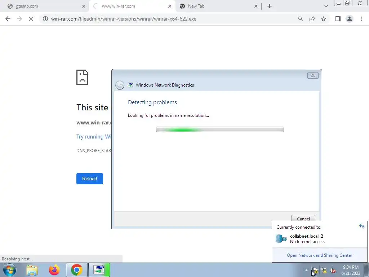Click the diagnostics progress bar
The width and height of the screenshot is (369, 277).
[220, 129]
